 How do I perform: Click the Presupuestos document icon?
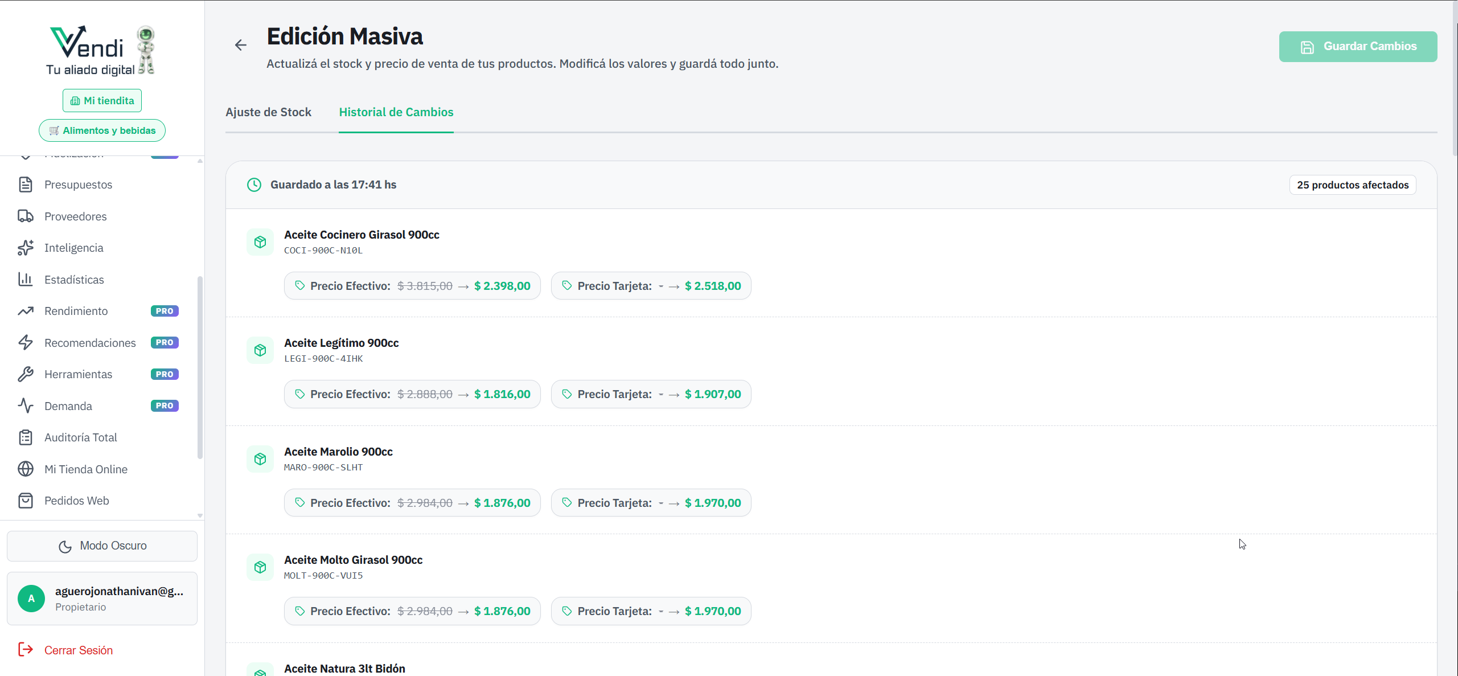pyautogui.click(x=26, y=185)
